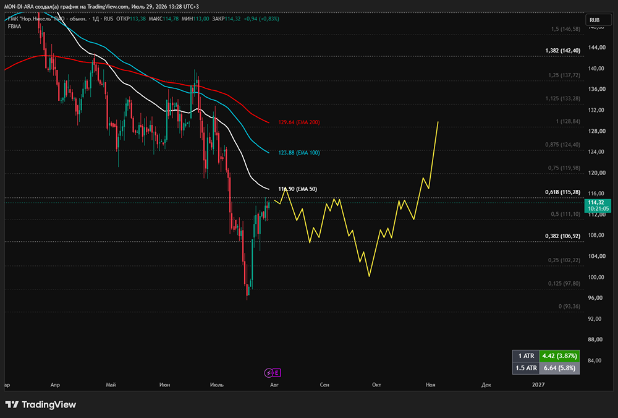Image resolution: width=618 pixels, height=418 pixels.
Task: Select the red EMA 200 label 129.64
Action: click(x=299, y=122)
